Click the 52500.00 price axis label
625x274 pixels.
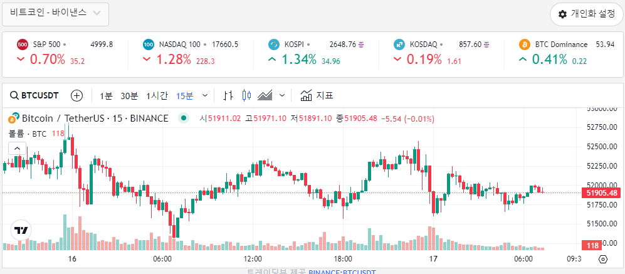(602, 146)
